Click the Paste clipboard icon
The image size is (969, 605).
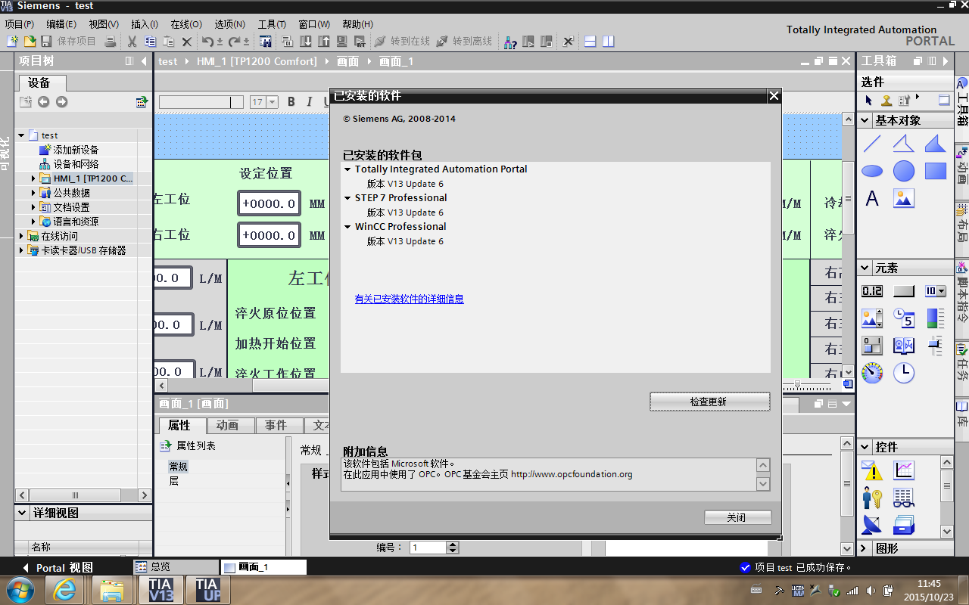168,41
